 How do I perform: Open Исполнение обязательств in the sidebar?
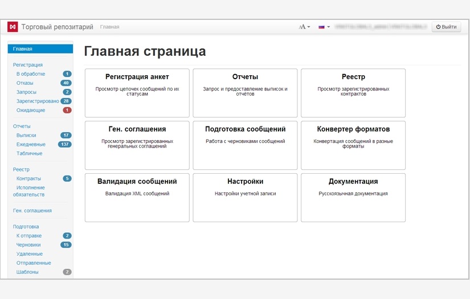(x=29, y=191)
